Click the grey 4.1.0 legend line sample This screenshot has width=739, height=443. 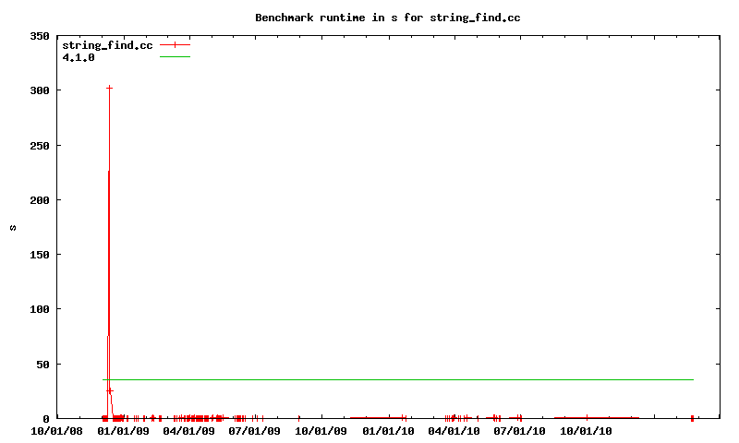point(175,57)
